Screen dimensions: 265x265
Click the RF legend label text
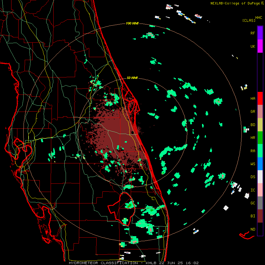click(x=253, y=33)
